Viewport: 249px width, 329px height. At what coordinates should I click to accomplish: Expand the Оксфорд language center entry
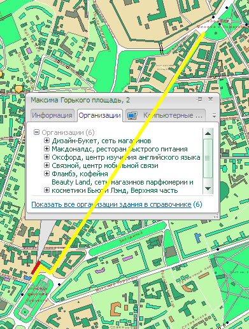[x=46, y=157]
